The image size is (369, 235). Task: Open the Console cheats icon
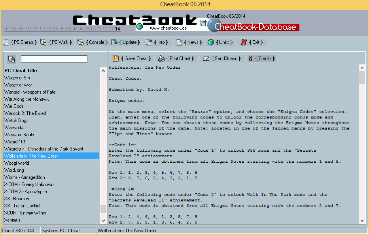(x=80, y=42)
